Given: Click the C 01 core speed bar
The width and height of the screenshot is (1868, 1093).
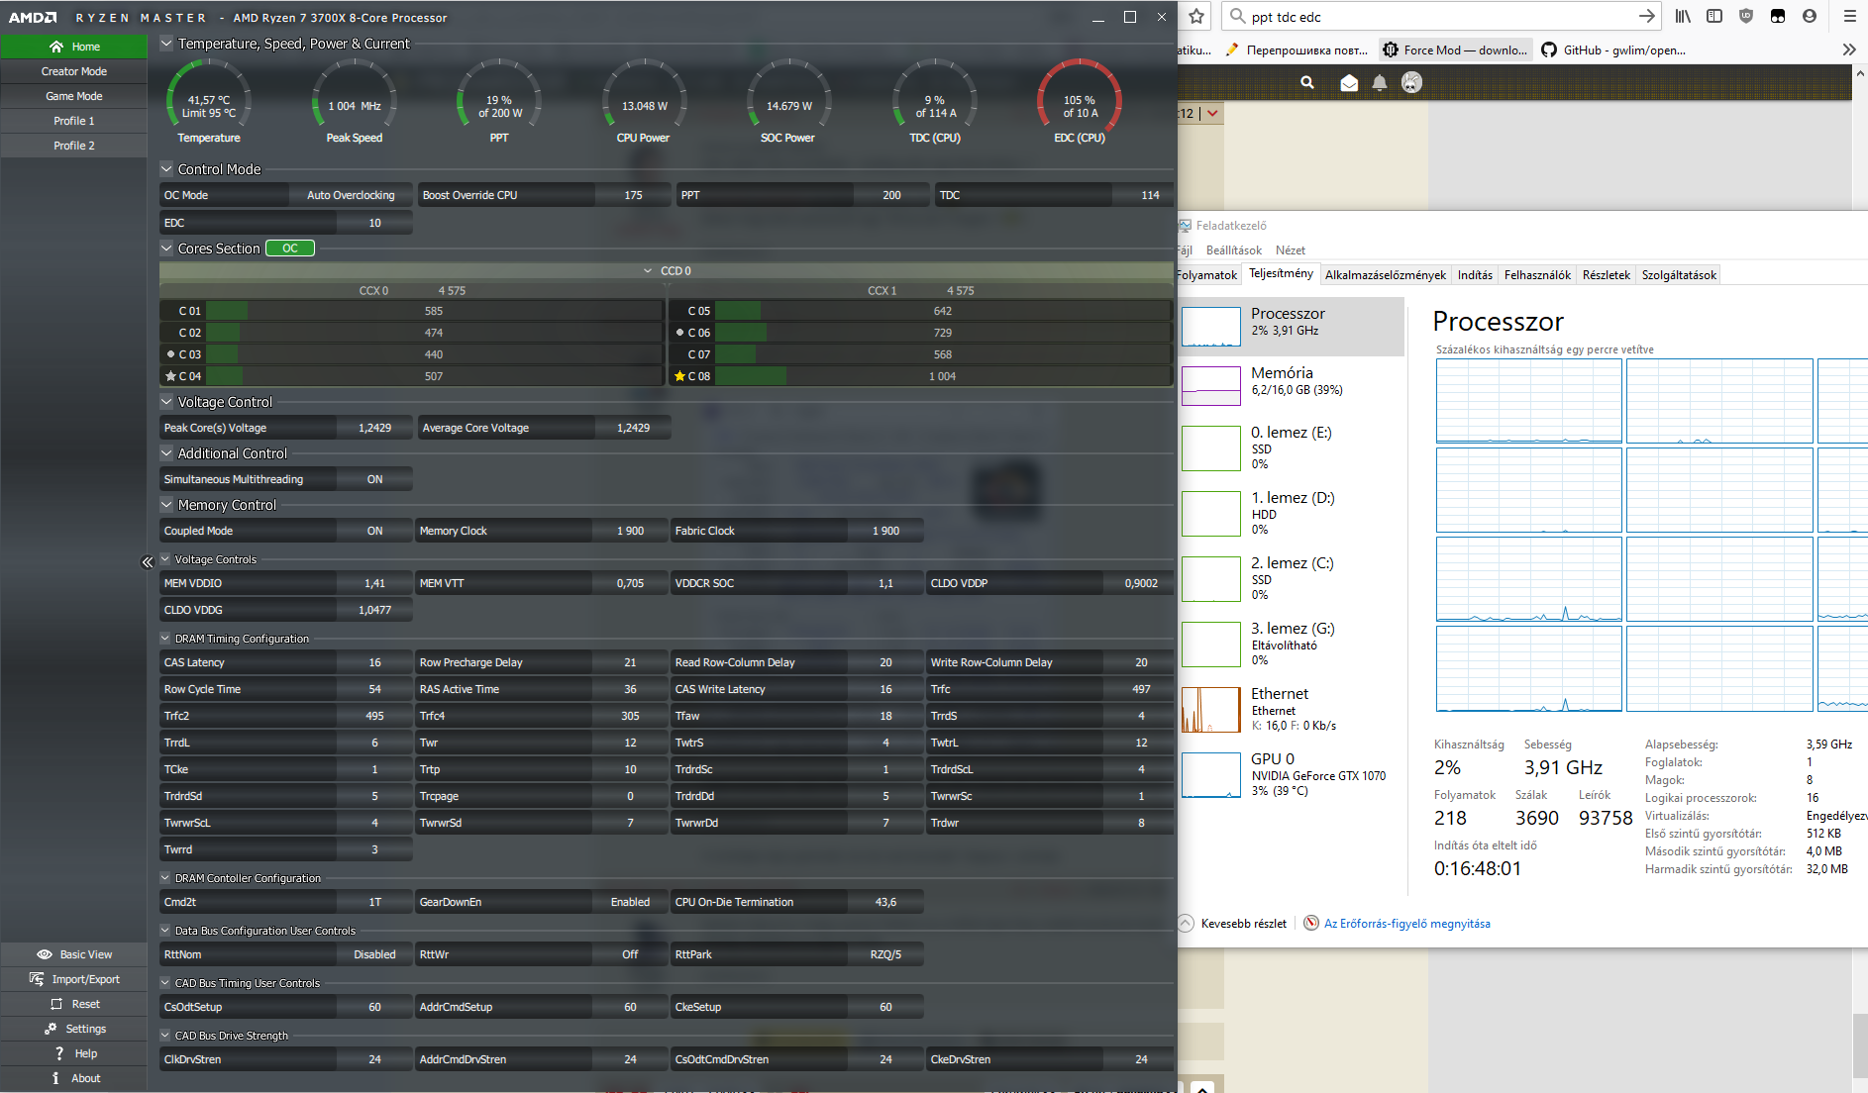Looking at the screenshot, I should pos(434,311).
